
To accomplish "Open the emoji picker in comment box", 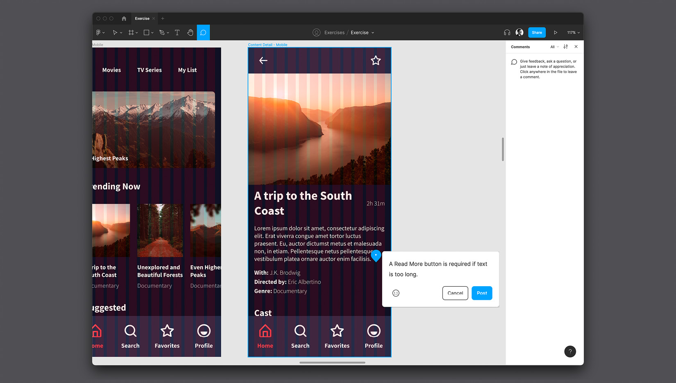I will [396, 293].
